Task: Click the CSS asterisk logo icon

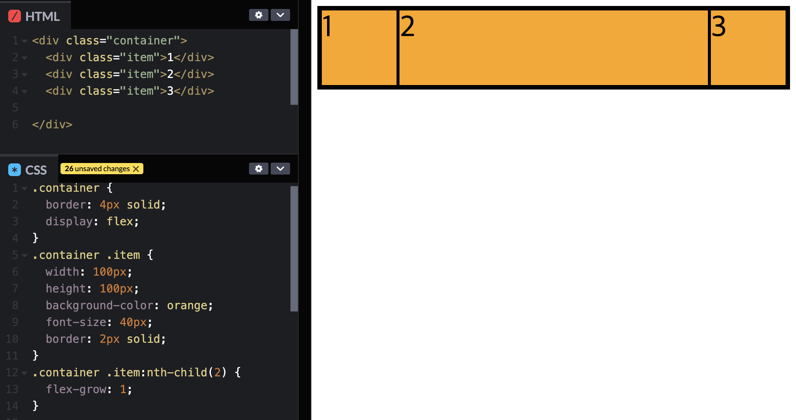Action: 15,170
